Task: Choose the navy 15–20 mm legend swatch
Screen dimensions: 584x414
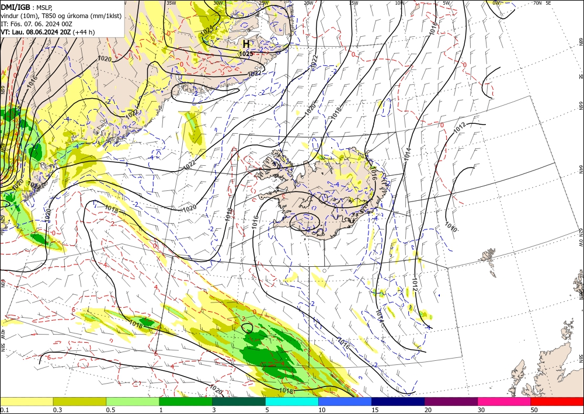Action: tap(398, 401)
